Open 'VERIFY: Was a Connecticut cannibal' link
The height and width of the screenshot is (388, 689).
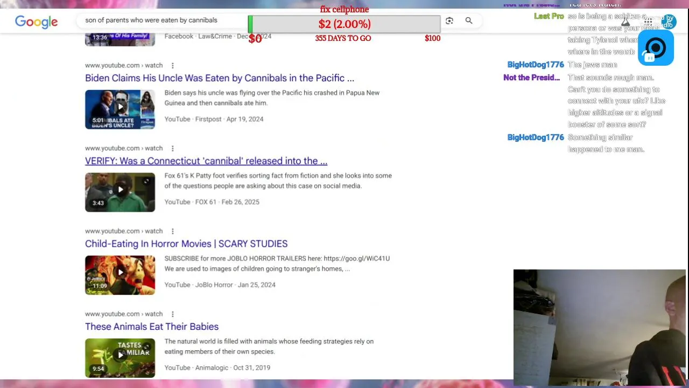click(x=206, y=161)
